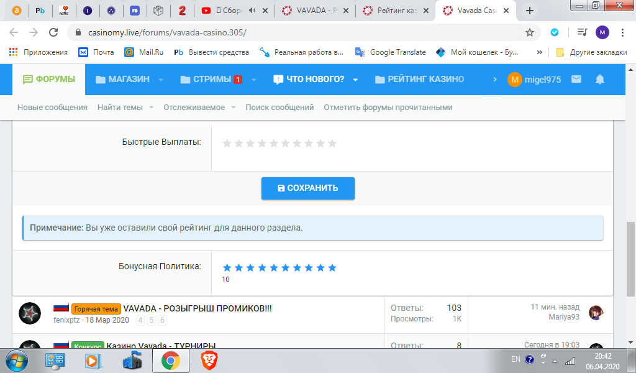Click last star of Бонусная Политика
This screenshot has height=373, width=636.
[x=332, y=267]
